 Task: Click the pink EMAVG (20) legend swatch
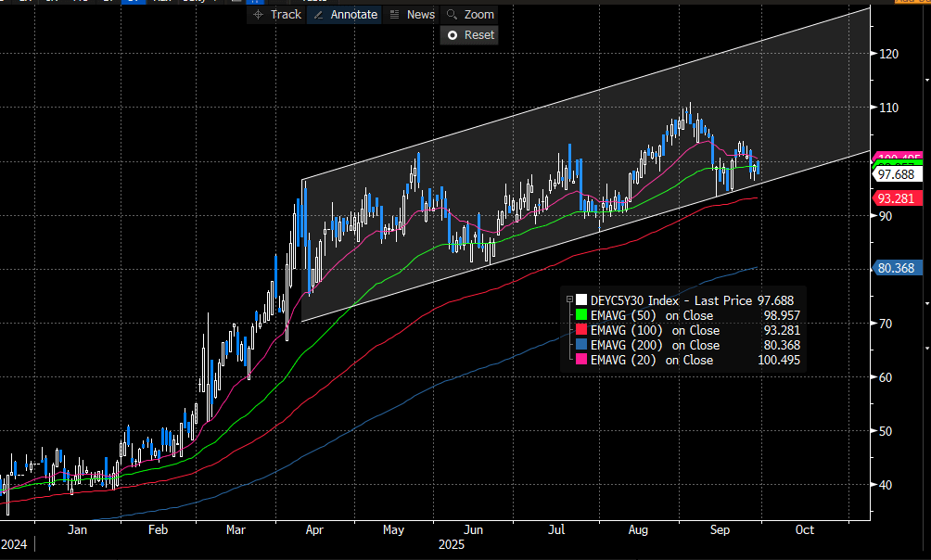click(580, 360)
